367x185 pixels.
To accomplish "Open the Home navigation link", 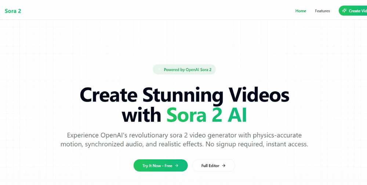I will (x=301, y=11).
